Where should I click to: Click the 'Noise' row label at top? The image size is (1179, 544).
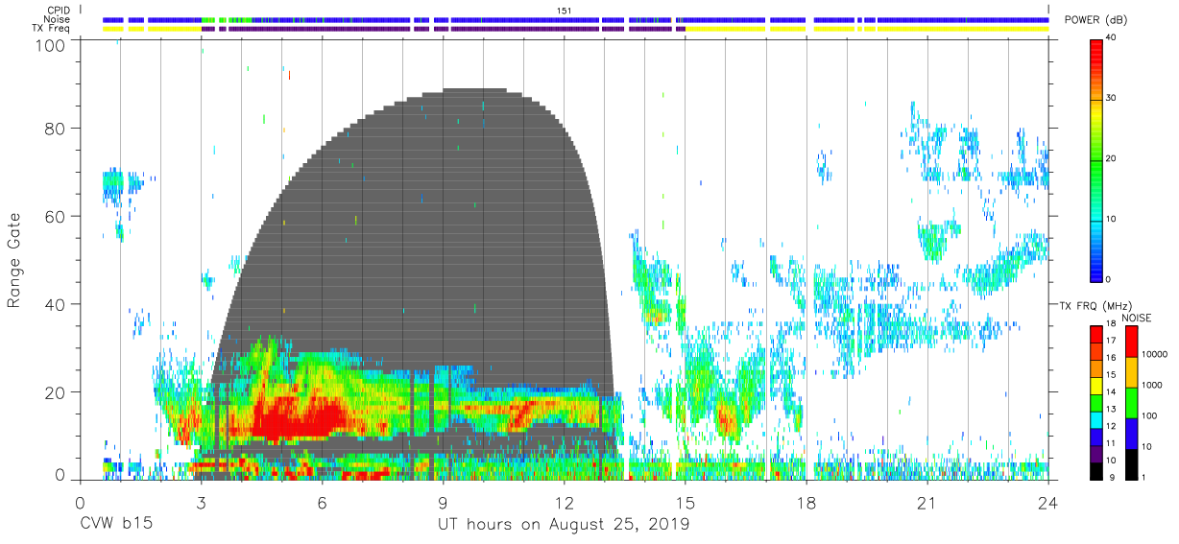pos(59,19)
